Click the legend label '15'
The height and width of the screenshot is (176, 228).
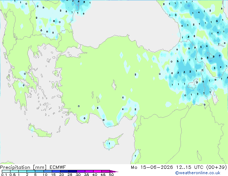53,175
